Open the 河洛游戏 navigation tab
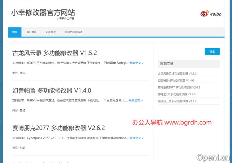 (51, 32)
